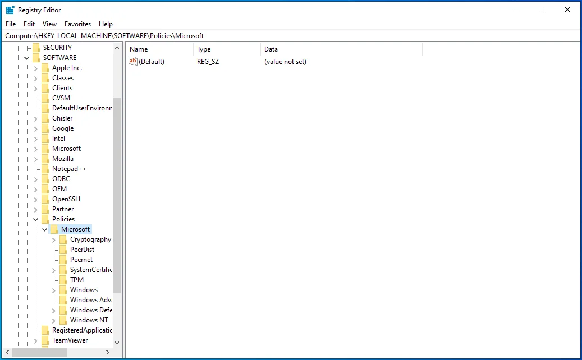Viewport: 582px width, 360px height.
Task: Select the Windows key under Policies\Microsoft
Action: [x=84, y=290]
